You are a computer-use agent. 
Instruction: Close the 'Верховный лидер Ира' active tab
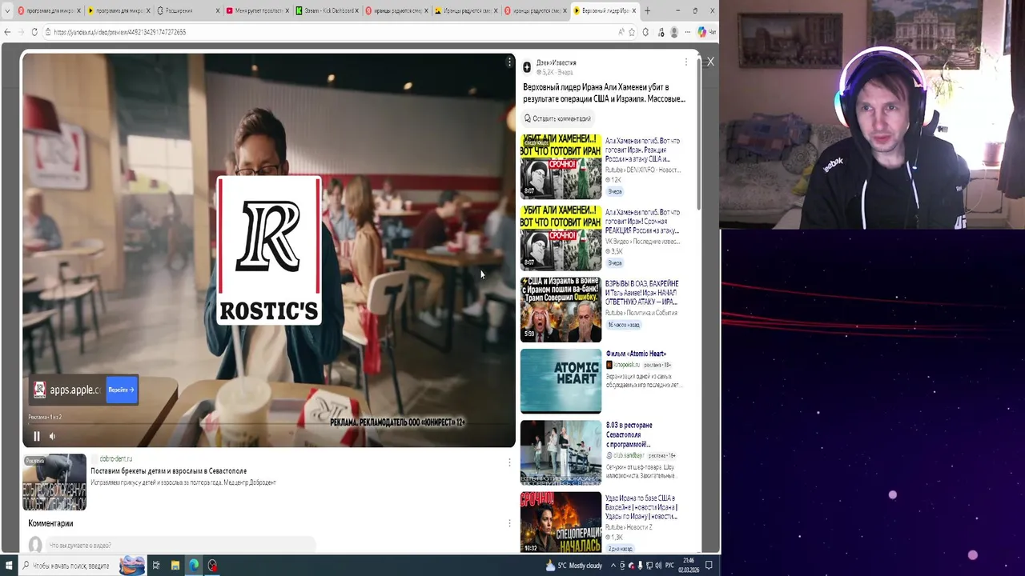[x=634, y=11]
